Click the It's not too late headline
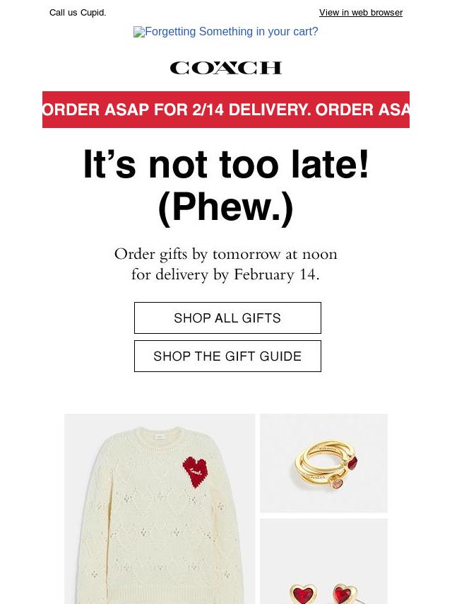 (x=226, y=165)
